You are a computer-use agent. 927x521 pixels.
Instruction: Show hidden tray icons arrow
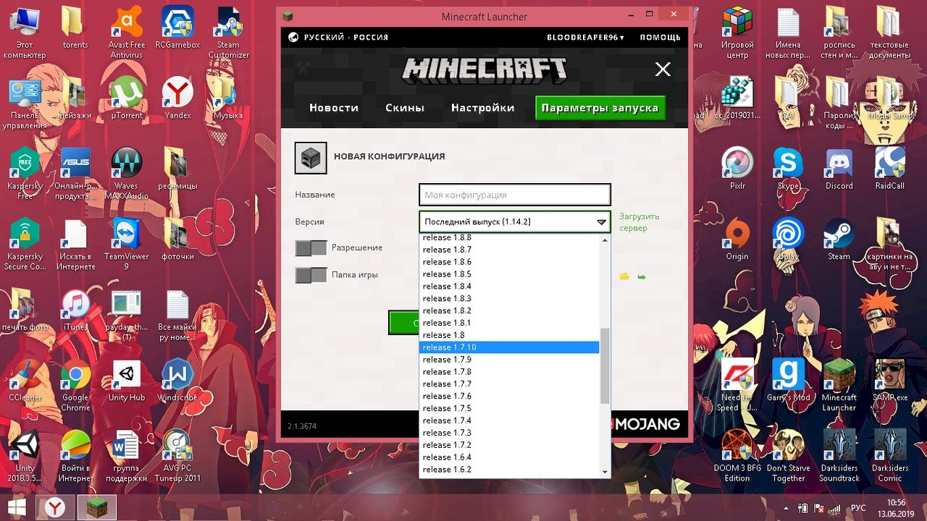point(787,508)
